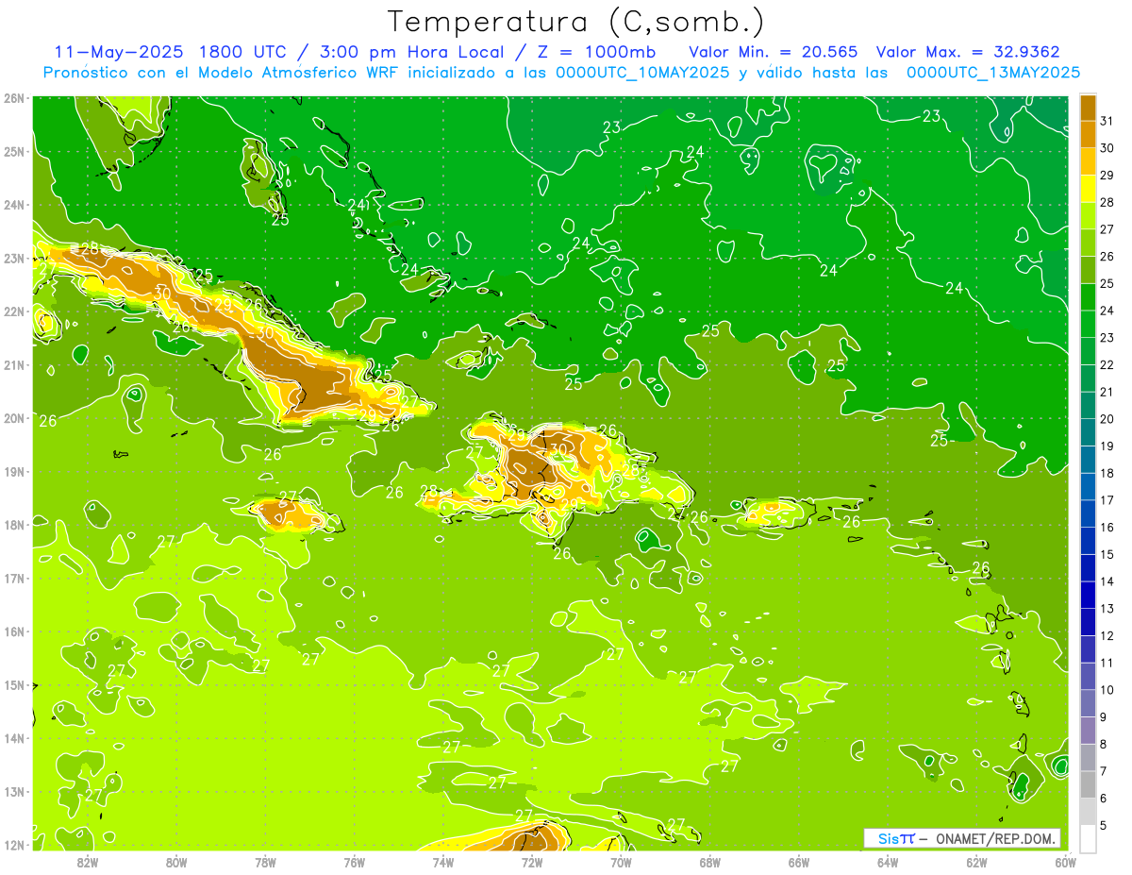The height and width of the screenshot is (875, 1132).
Task: Click the color bar scale value "19"
Action: point(1107,446)
